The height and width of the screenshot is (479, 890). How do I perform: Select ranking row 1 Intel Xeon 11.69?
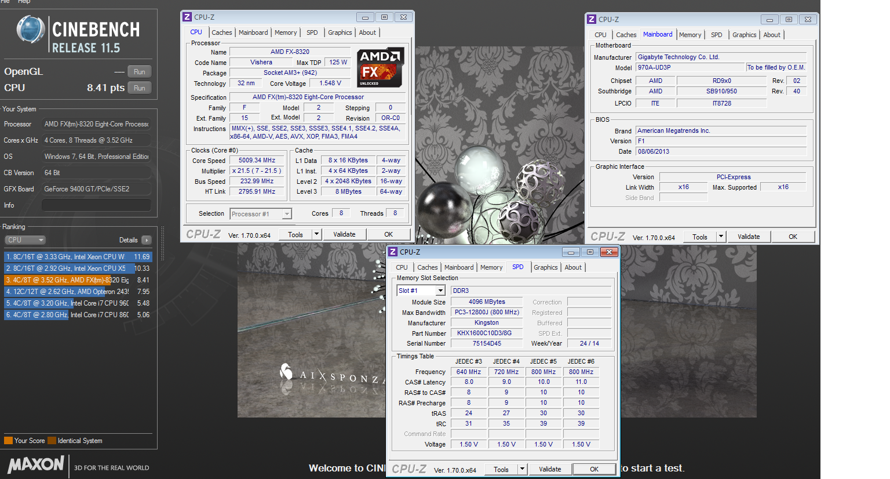point(78,256)
